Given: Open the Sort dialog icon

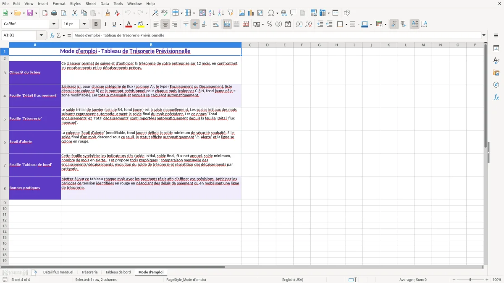Looking at the screenshot, I should coord(202,13).
